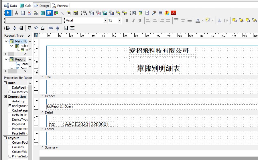Click the Anchors icon in format toolbar
The image size is (258, 160).
pos(220,21)
